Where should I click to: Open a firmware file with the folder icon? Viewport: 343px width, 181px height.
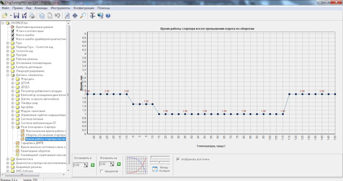pyautogui.click(x=5, y=16)
